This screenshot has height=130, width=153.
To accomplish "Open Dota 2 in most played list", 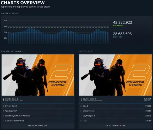I will click(116, 106).
